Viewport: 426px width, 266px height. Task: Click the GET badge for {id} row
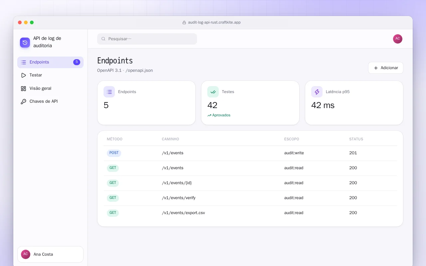tap(113, 183)
